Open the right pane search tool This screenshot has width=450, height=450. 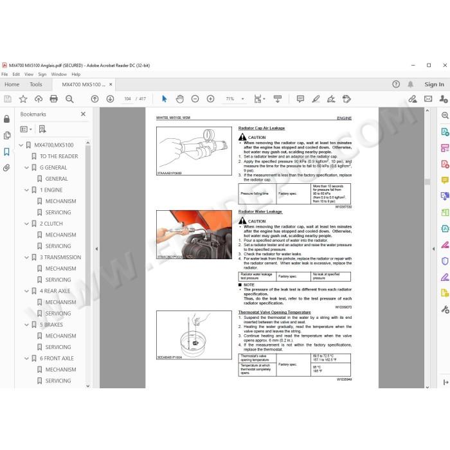[x=445, y=115]
